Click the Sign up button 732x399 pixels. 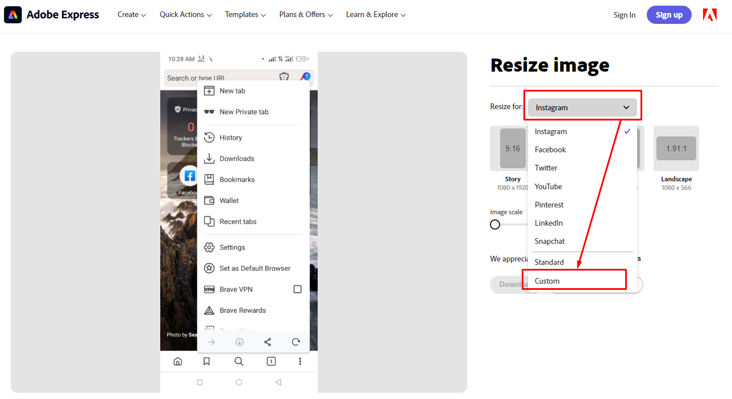tap(669, 15)
